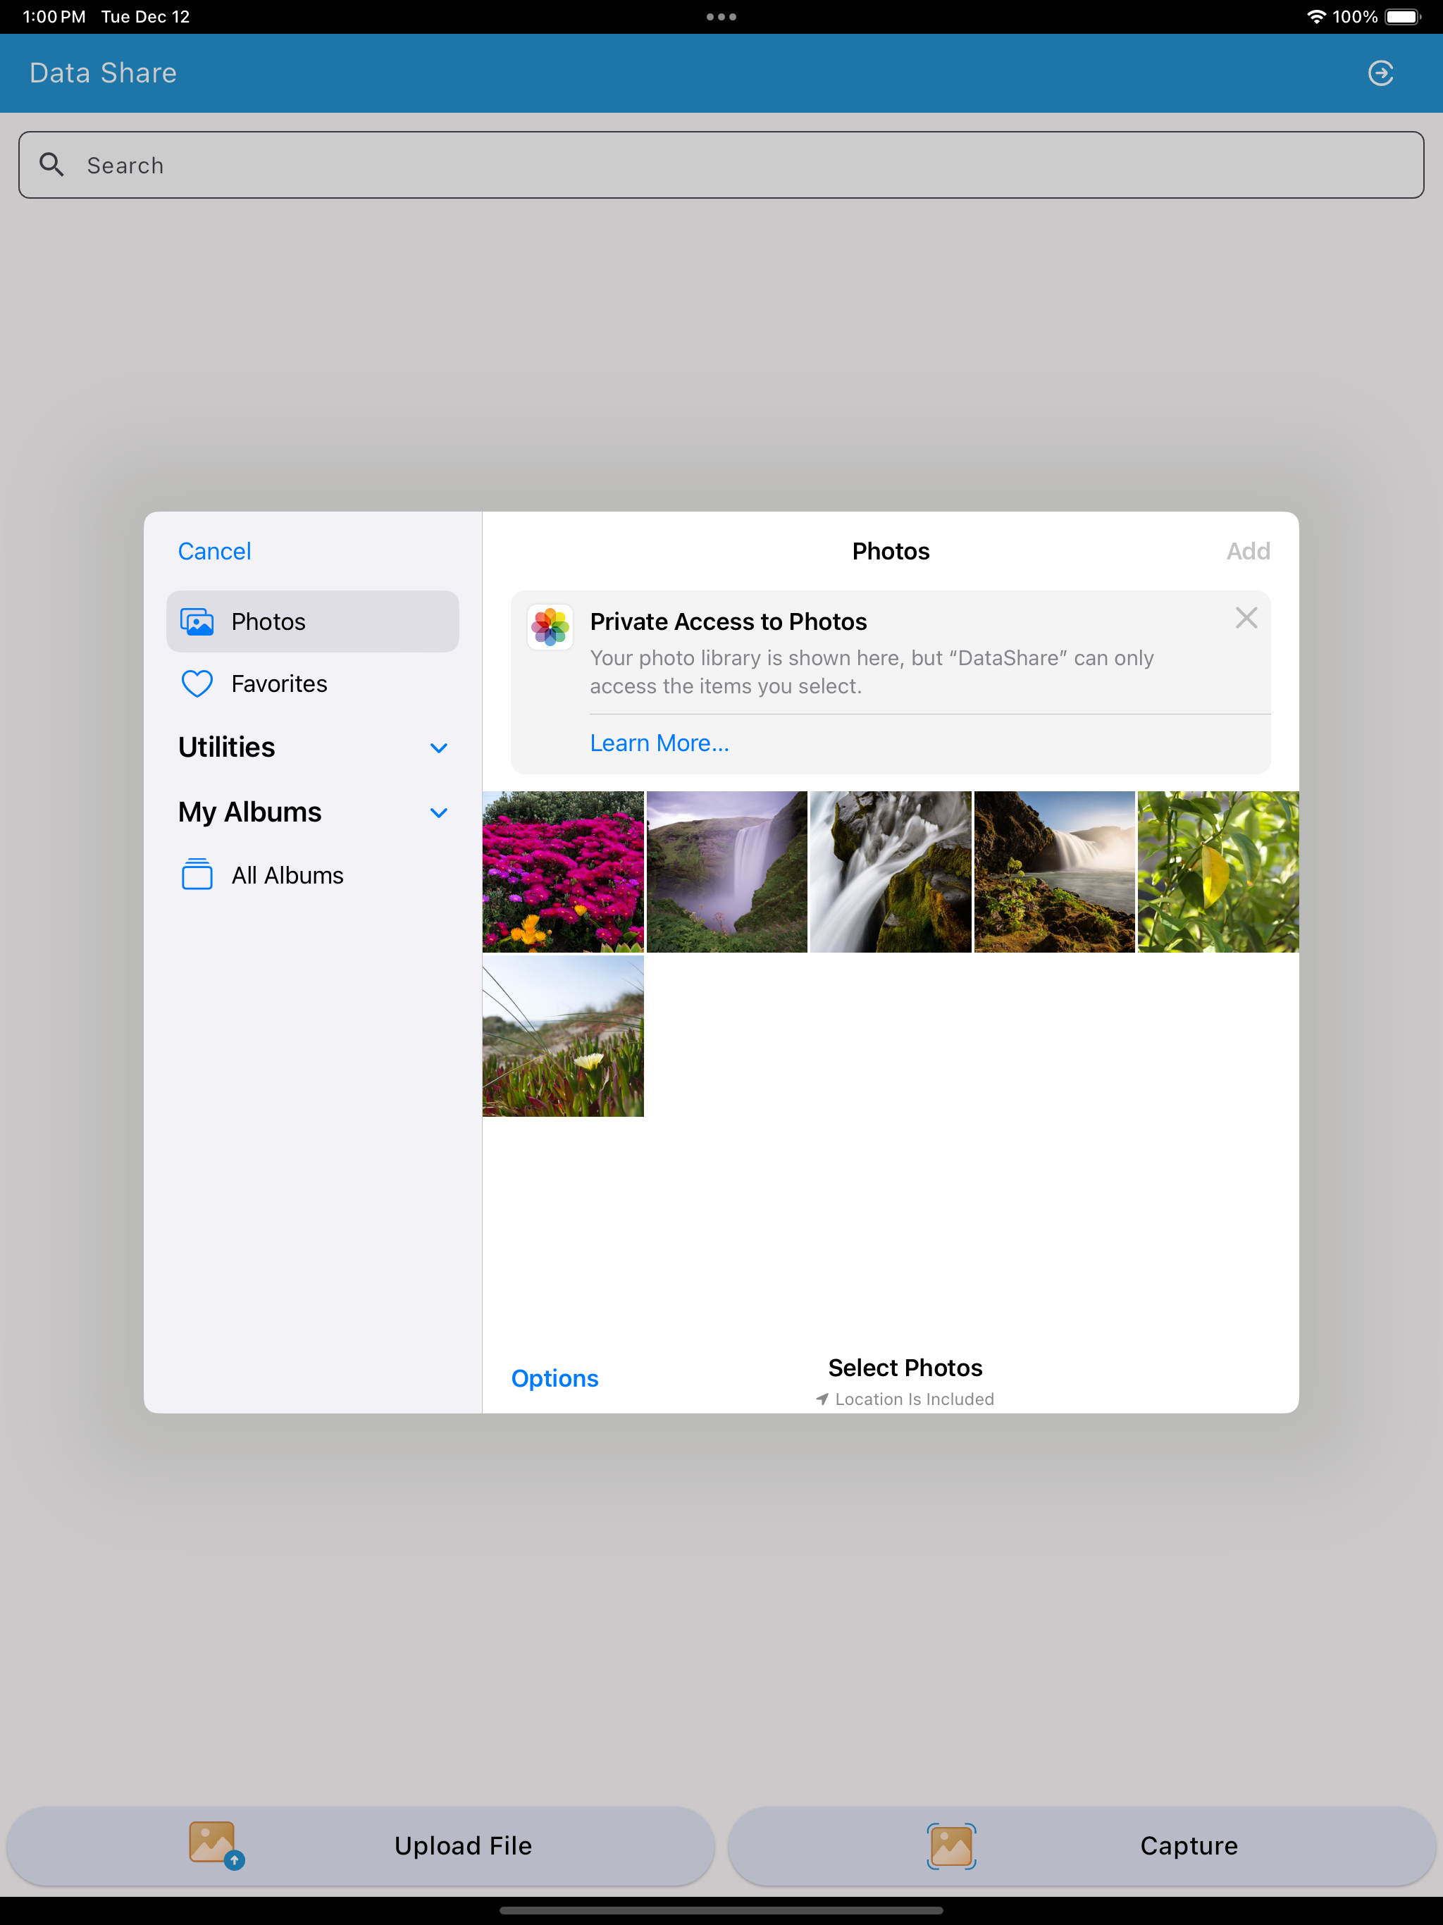Click the My Albums section heading

250,812
